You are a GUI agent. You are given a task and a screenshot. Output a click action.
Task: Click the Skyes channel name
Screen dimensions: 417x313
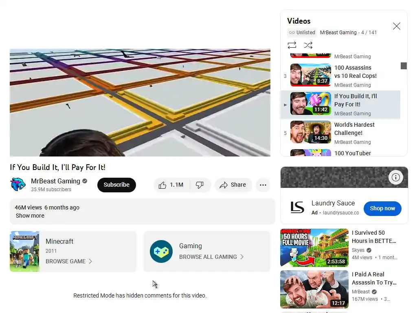point(358,250)
